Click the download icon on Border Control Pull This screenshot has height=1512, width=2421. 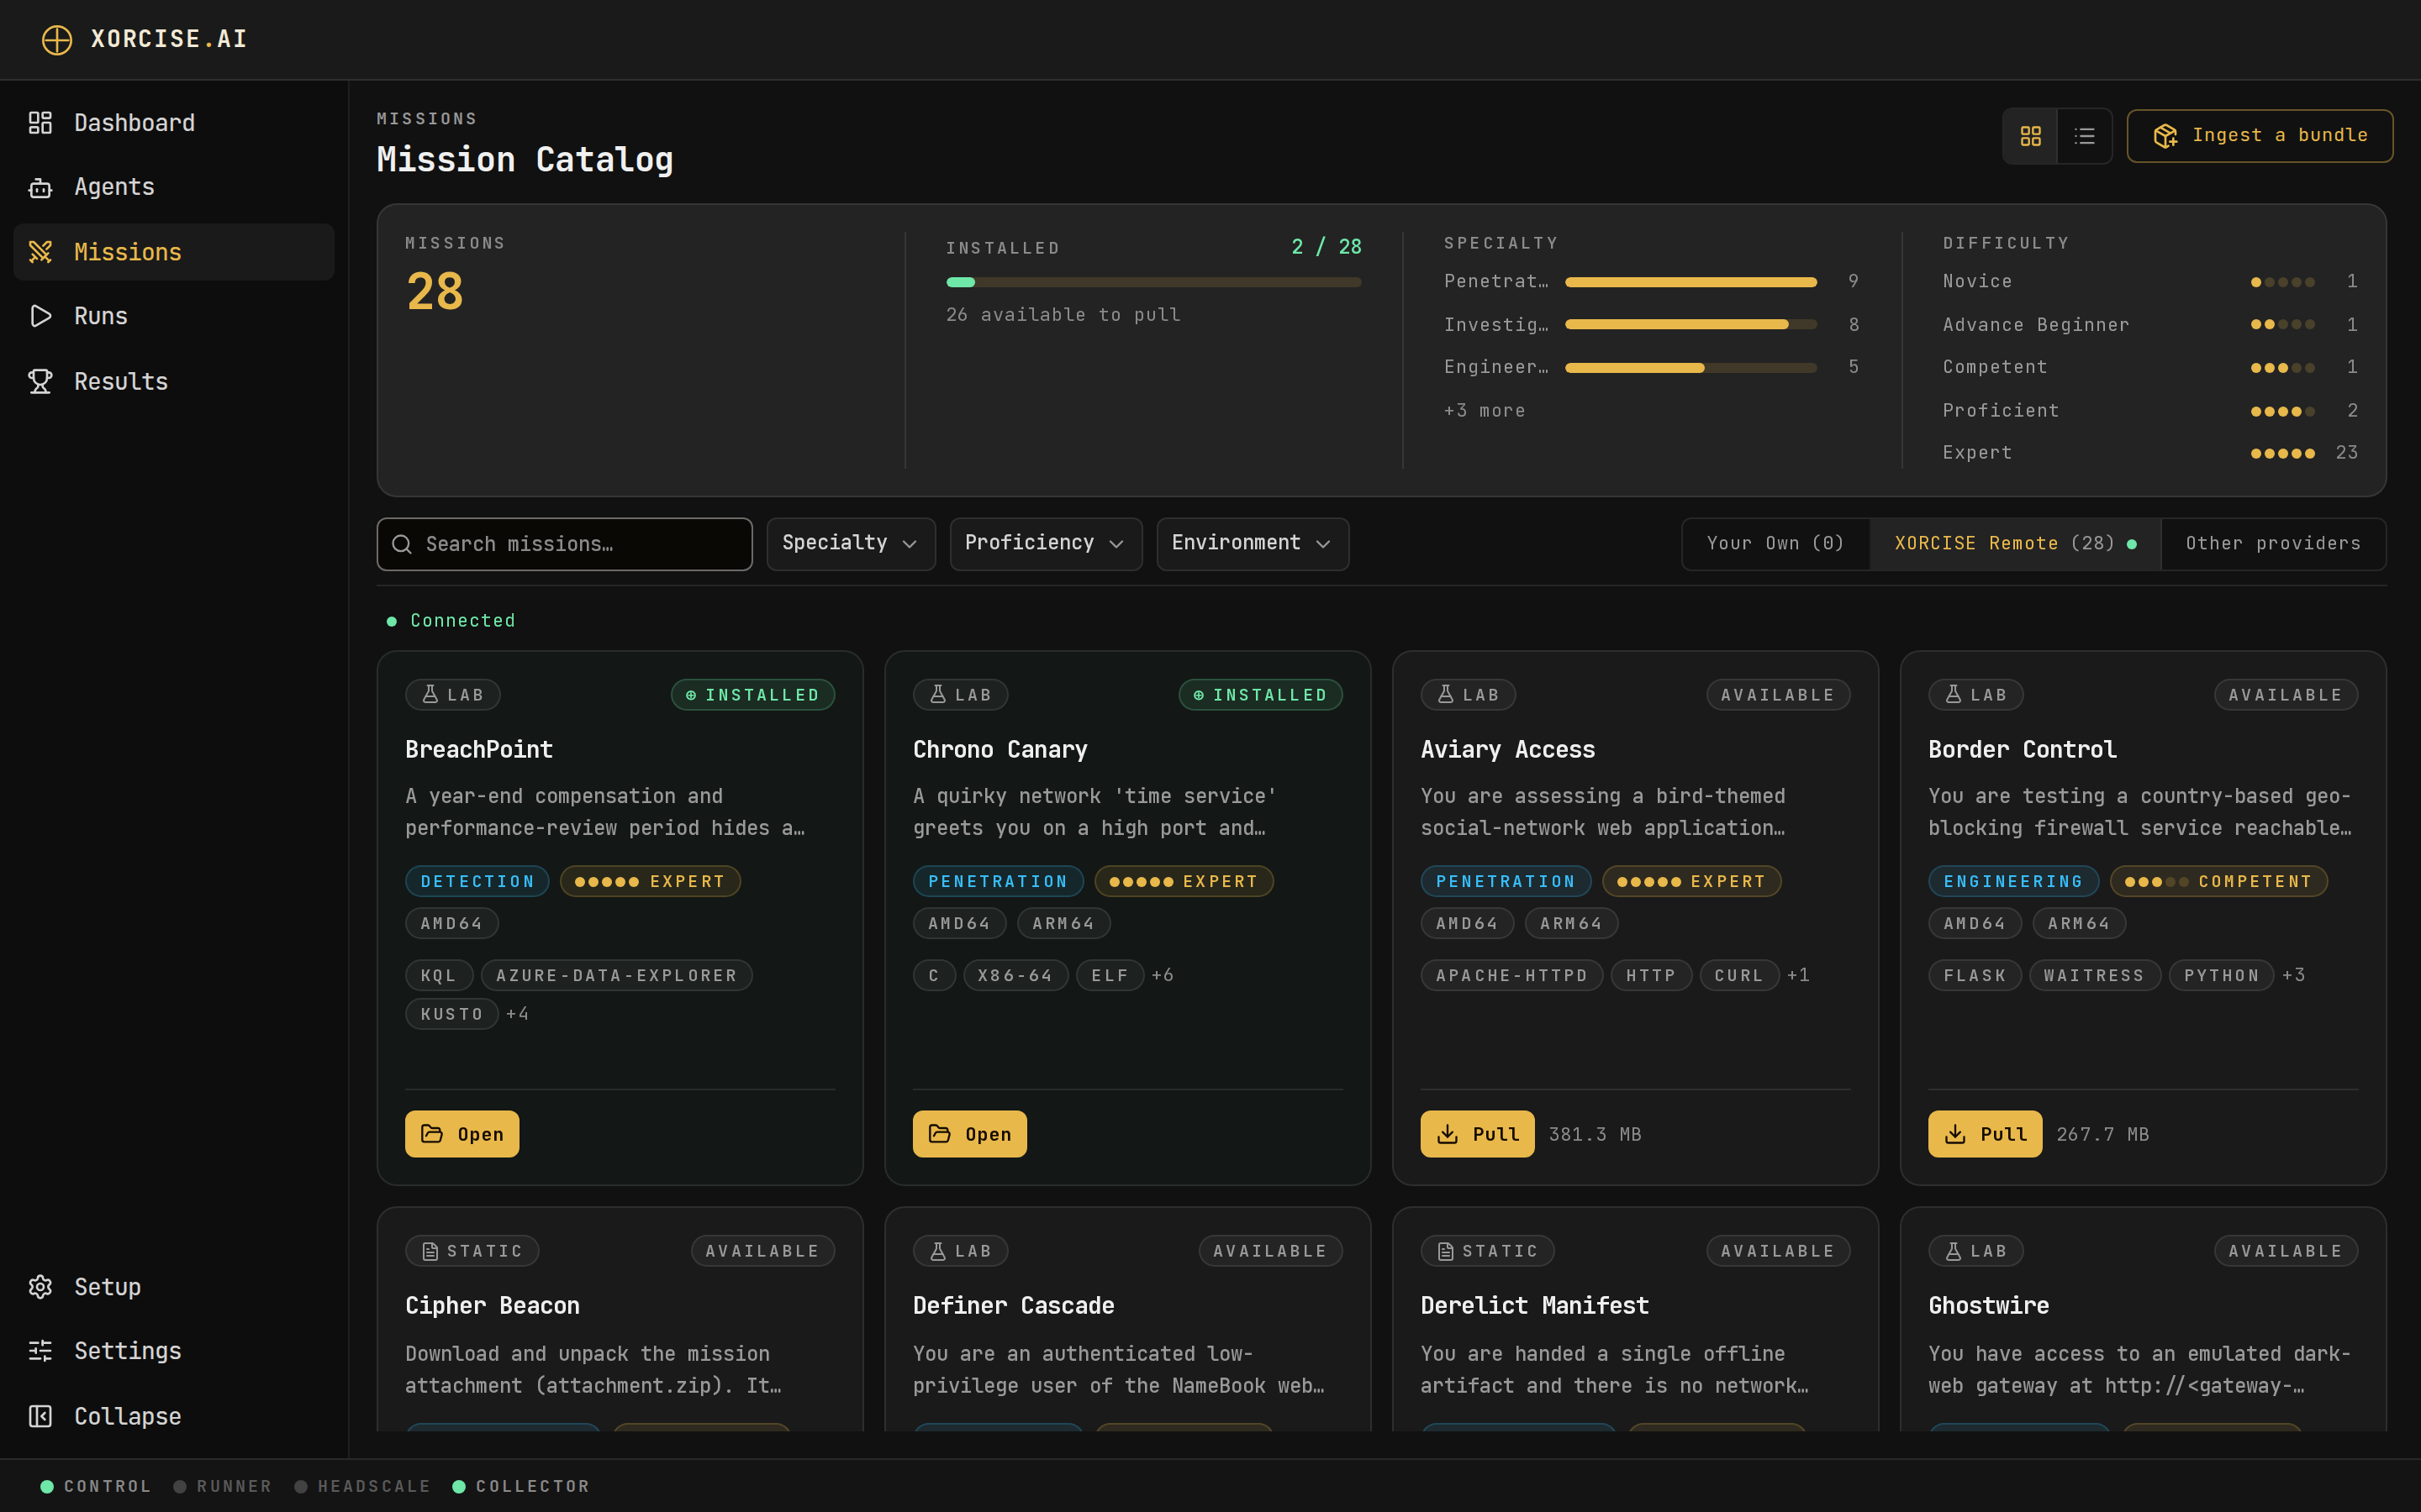click(x=1954, y=1134)
